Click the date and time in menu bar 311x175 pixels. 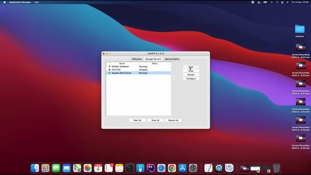(x=300, y=2)
